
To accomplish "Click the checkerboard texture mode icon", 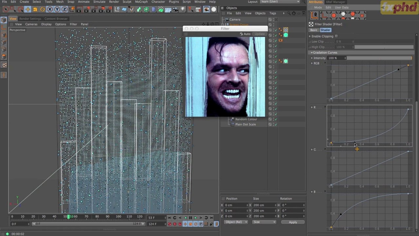I will tap(4, 65).
